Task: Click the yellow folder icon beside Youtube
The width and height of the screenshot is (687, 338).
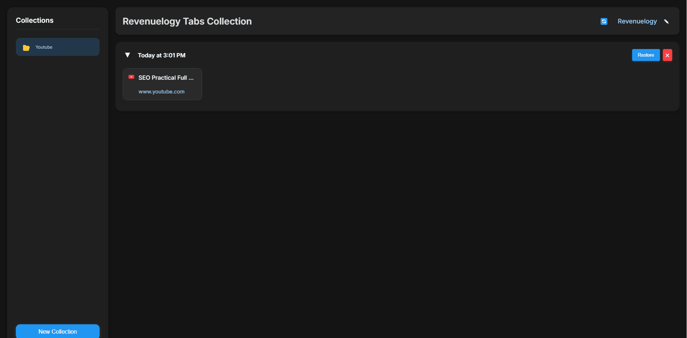Action: [x=26, y=48]
